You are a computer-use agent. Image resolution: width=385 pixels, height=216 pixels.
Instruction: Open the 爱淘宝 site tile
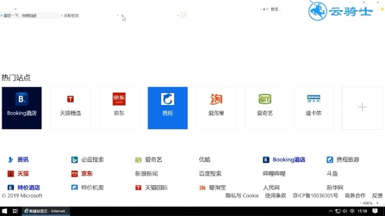216,108
